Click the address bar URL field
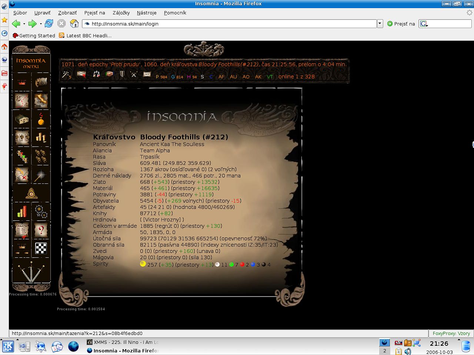Image resolution: width=474 pixels, height=355 pixels. (230, 24)
